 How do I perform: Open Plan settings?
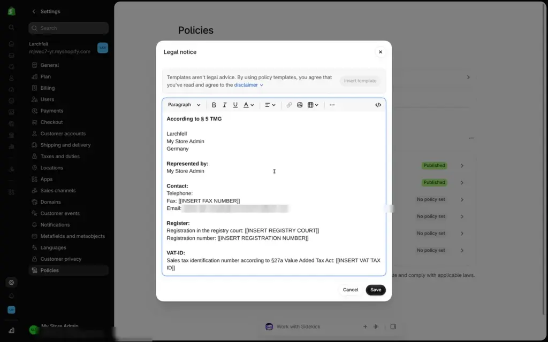click(68, 76)
